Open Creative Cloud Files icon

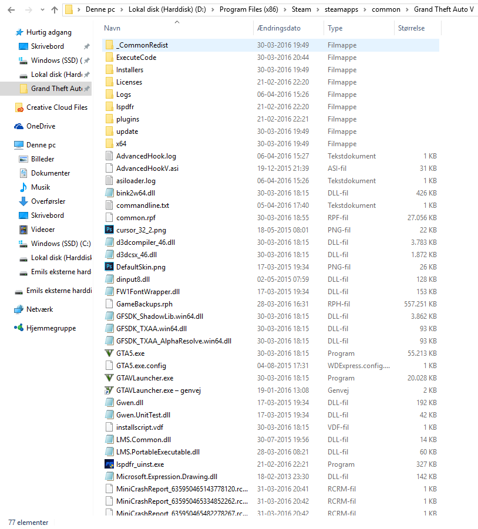click(x=19, y=107)
